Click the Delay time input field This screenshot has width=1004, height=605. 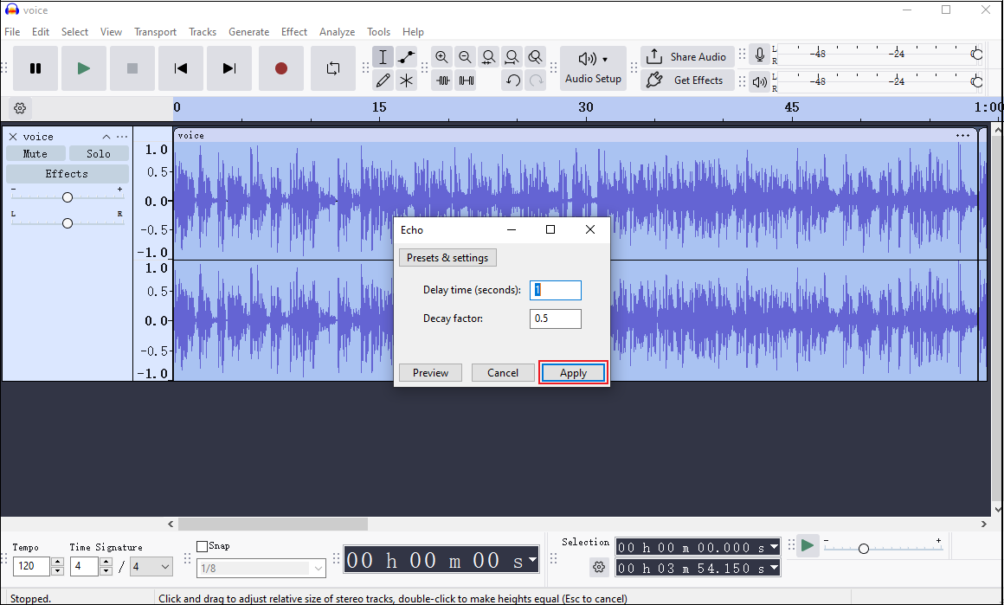[x=555, y=290]
